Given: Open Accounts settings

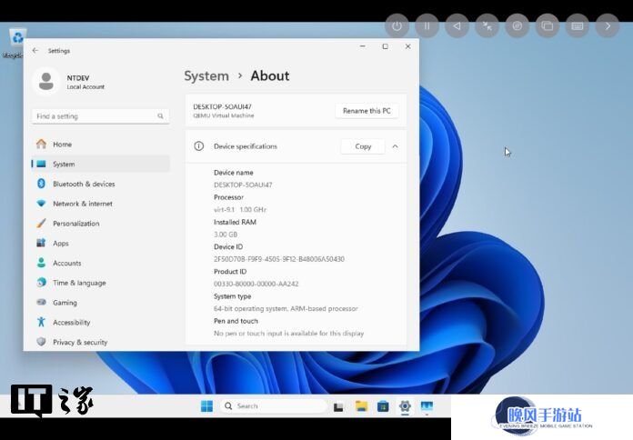Looking at the screenshot, I should (x=101, y=263).
